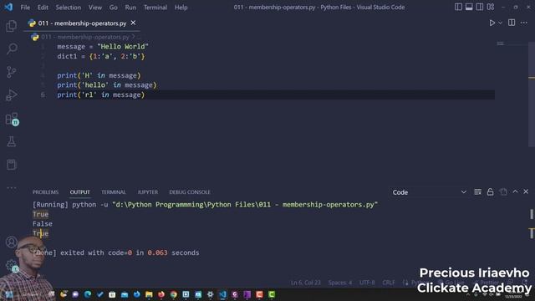Show additional views via activity bar ellipsis
The height and width of the screenshot is (301, 535).
[11, 187]
